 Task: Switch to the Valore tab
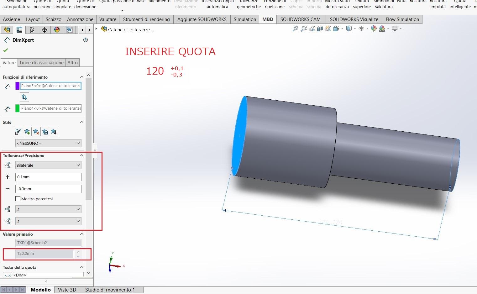point(9,63)
